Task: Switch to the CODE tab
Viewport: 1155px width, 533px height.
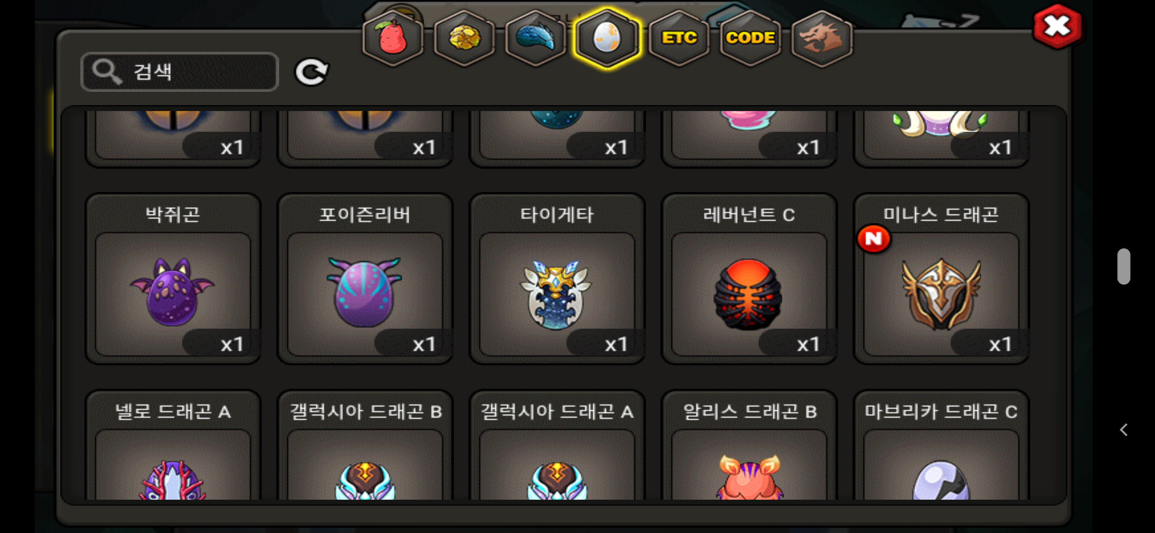Action: [x=750, y=38]
